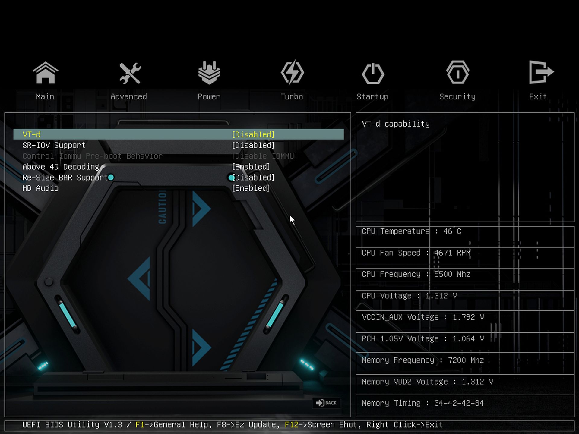Select the Power plug icon
Viewport: 579px width, 434px height.
209,73
